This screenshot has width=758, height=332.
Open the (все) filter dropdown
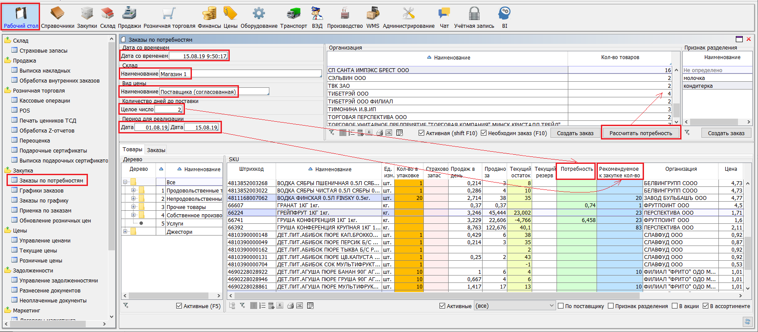click(515, 306)
